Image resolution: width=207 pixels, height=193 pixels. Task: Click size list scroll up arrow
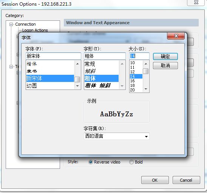tap(146, 64)
